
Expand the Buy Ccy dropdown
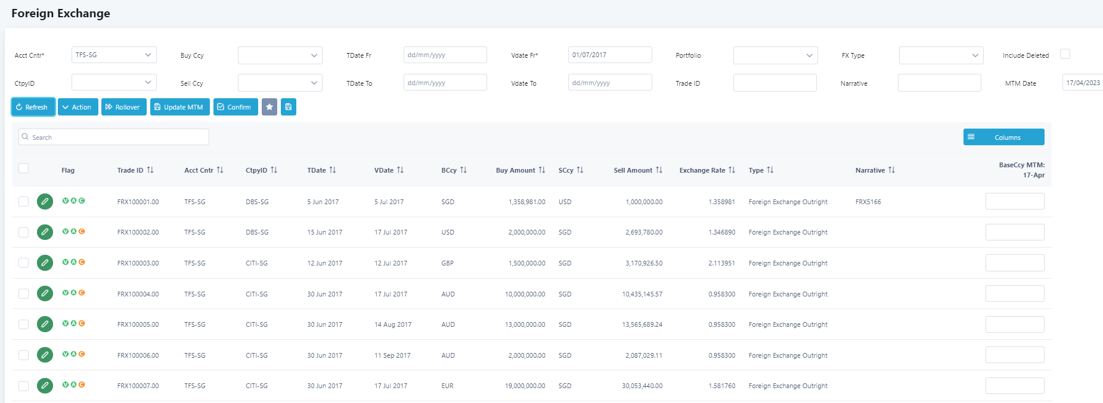click(280, 55)
